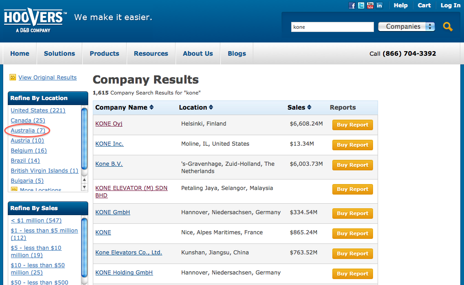Open the KONE company link in Nice
464x285 pixels.
[x=103, y=232]
